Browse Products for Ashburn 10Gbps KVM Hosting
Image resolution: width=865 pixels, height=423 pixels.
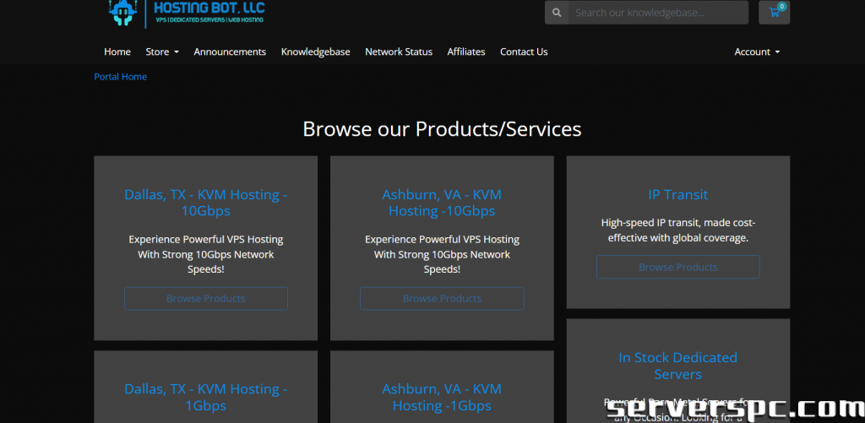point(442,298)
